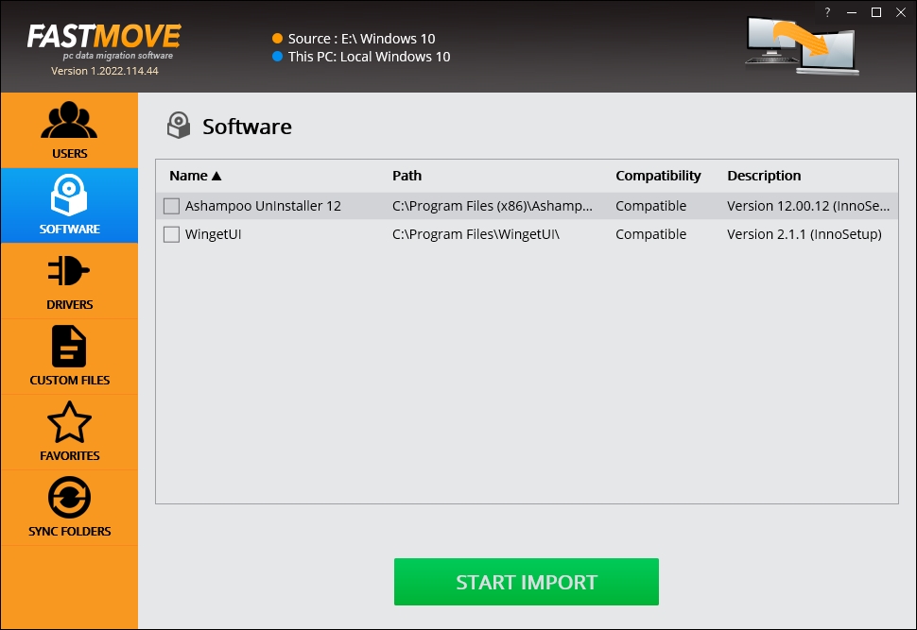Maximize the FastMove window
Viewport: 917px width, 630px height.
[x=876, y=12]
